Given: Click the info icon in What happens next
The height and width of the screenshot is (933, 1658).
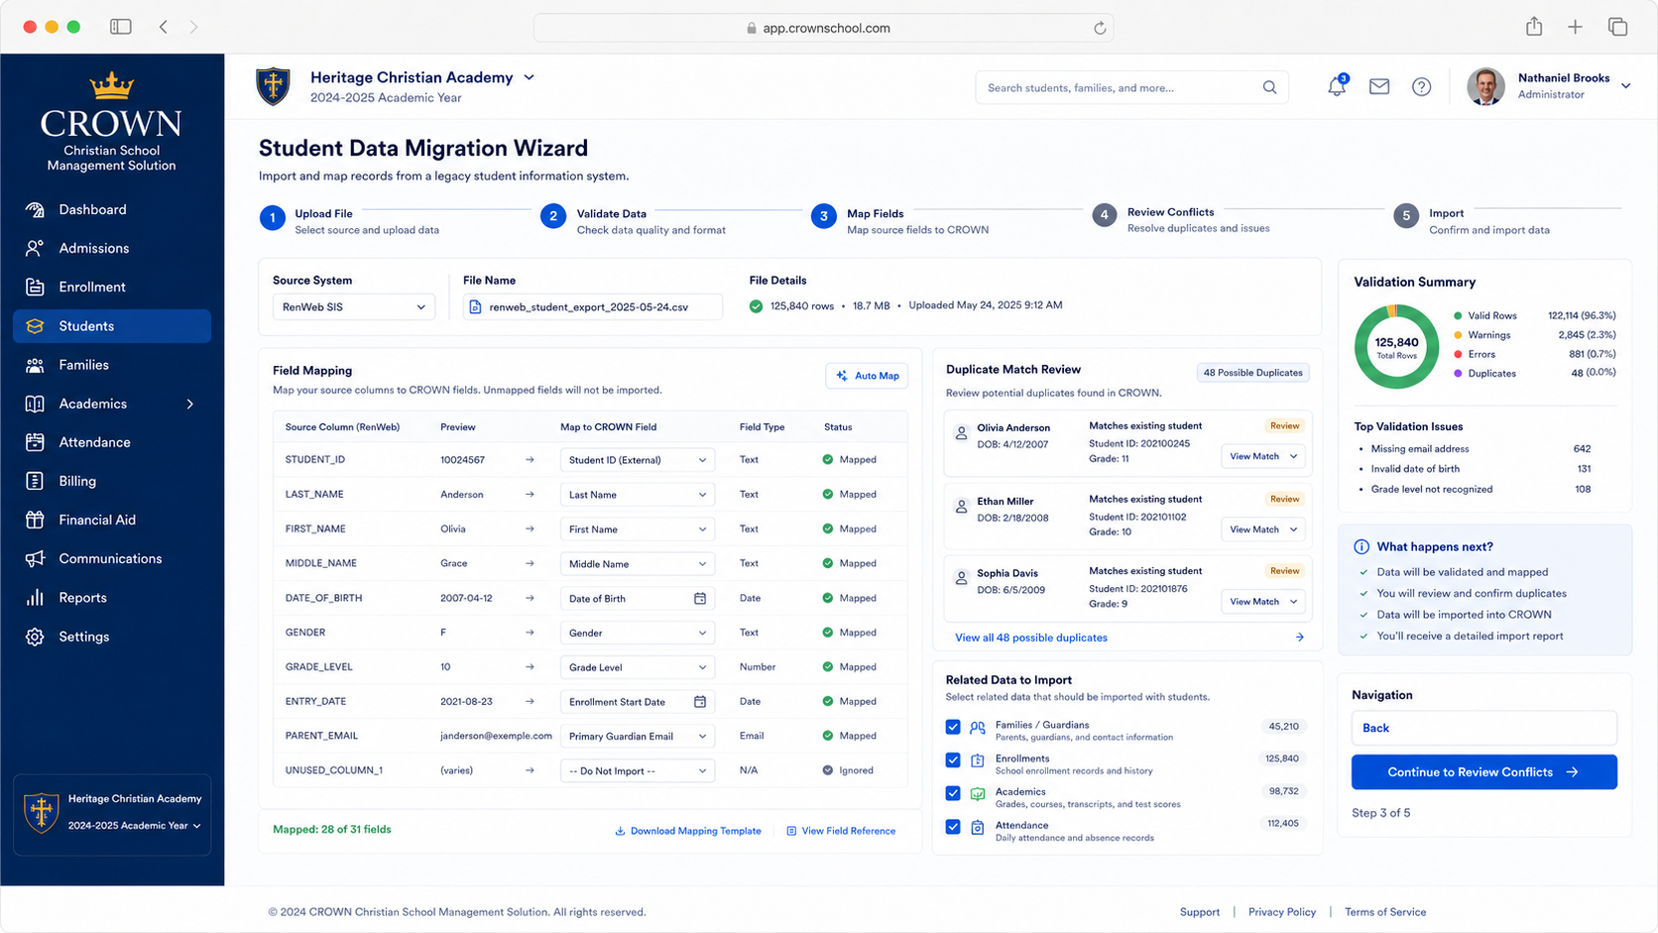Looking at the screenshot, I should click(x=1362, y=546).
